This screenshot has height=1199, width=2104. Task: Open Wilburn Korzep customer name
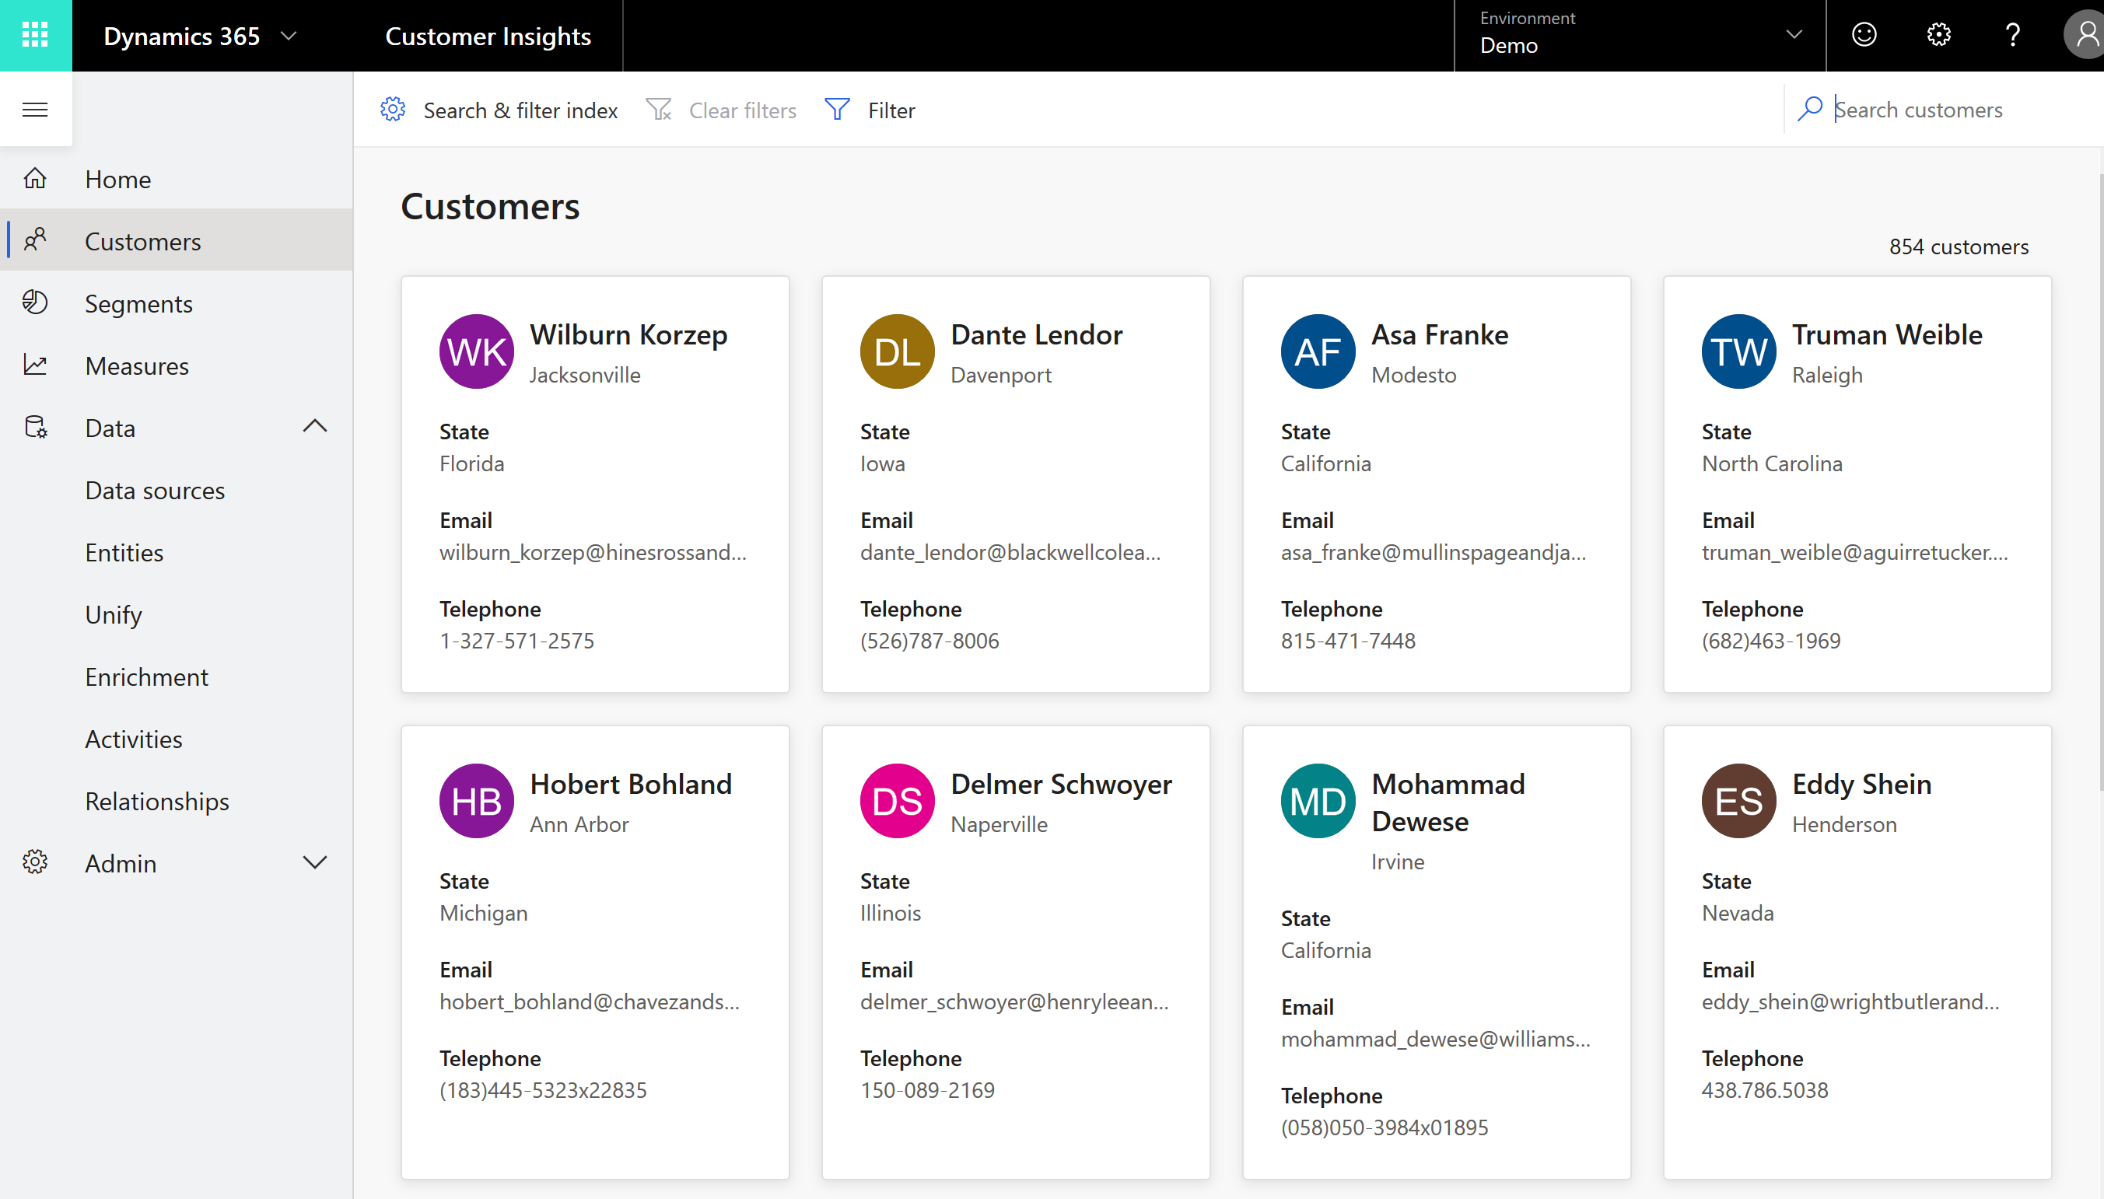click(x=628, y=334)
